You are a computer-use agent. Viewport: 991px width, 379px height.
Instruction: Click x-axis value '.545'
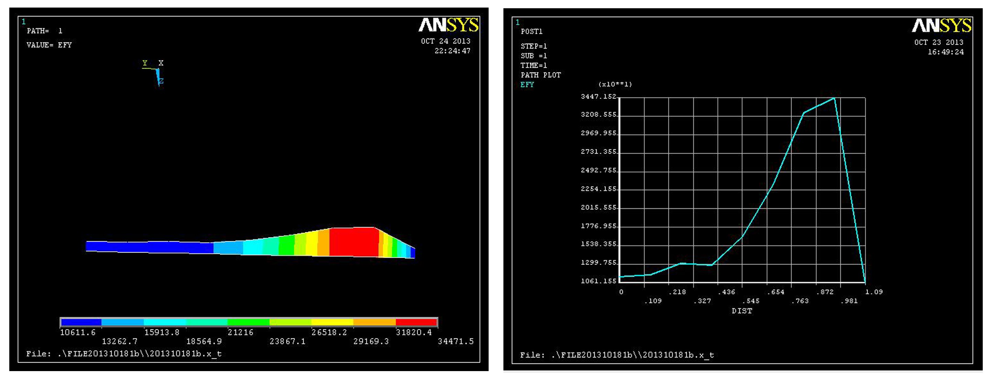751,301
